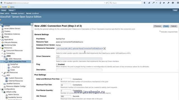Click the Applications tree icon
179x100 pixels.
point(3,40)
